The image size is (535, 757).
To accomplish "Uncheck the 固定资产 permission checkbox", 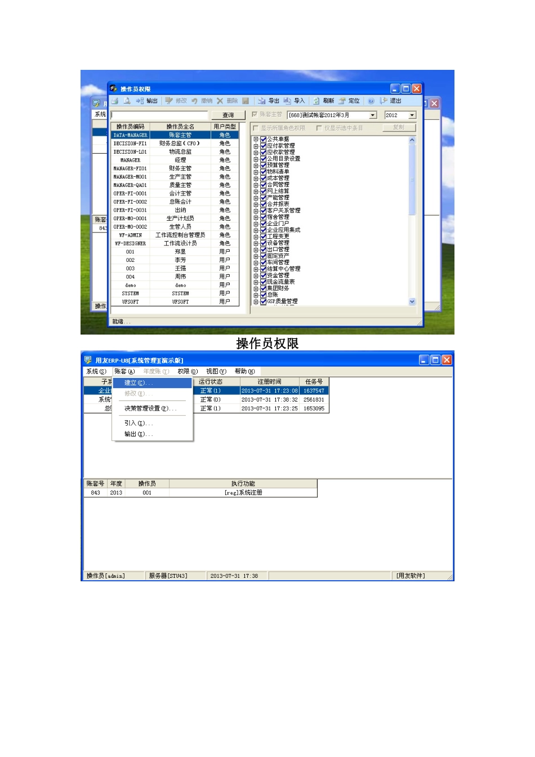I will tap(263, 256).
